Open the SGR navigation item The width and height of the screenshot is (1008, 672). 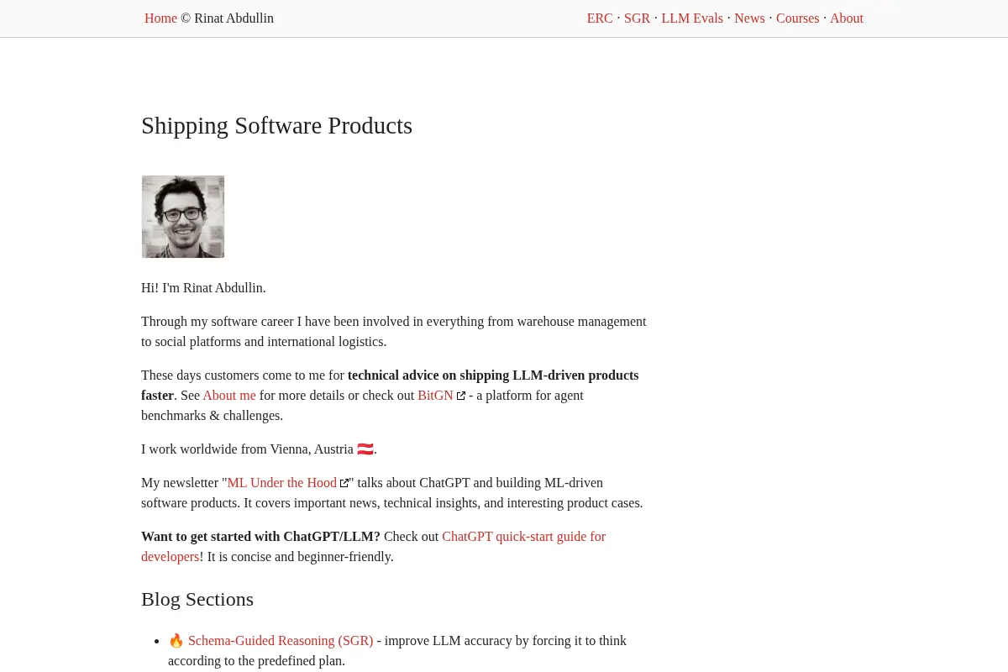tap(637, 18)
